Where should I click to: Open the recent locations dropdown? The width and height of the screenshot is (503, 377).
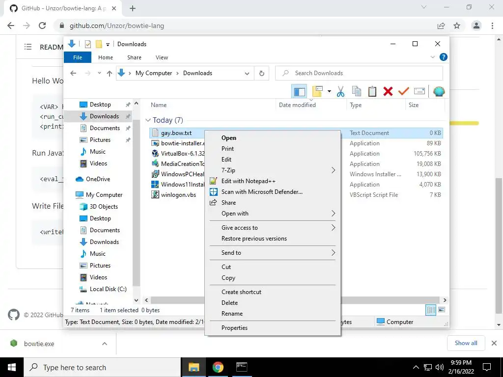pyautogui.click(x=99, y=73)
